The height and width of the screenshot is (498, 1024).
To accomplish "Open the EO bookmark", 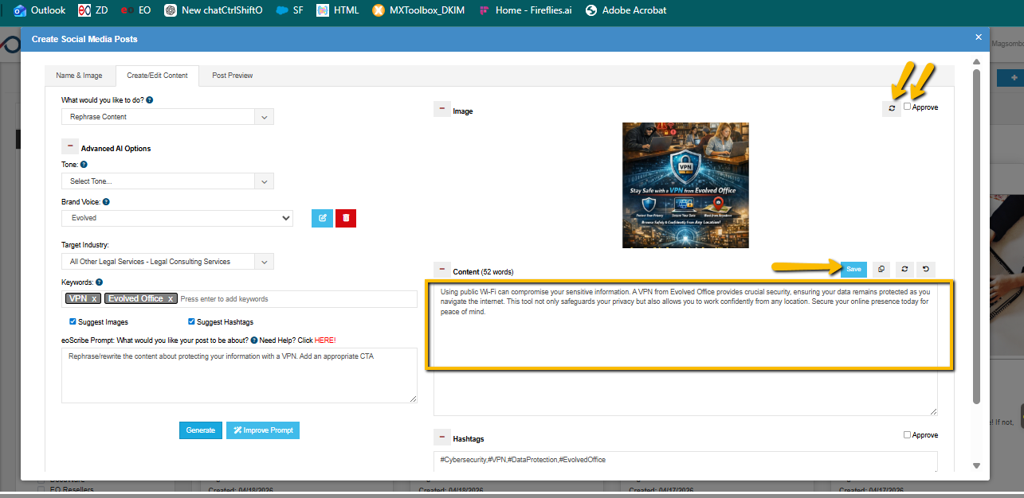I will click(137, 10).
